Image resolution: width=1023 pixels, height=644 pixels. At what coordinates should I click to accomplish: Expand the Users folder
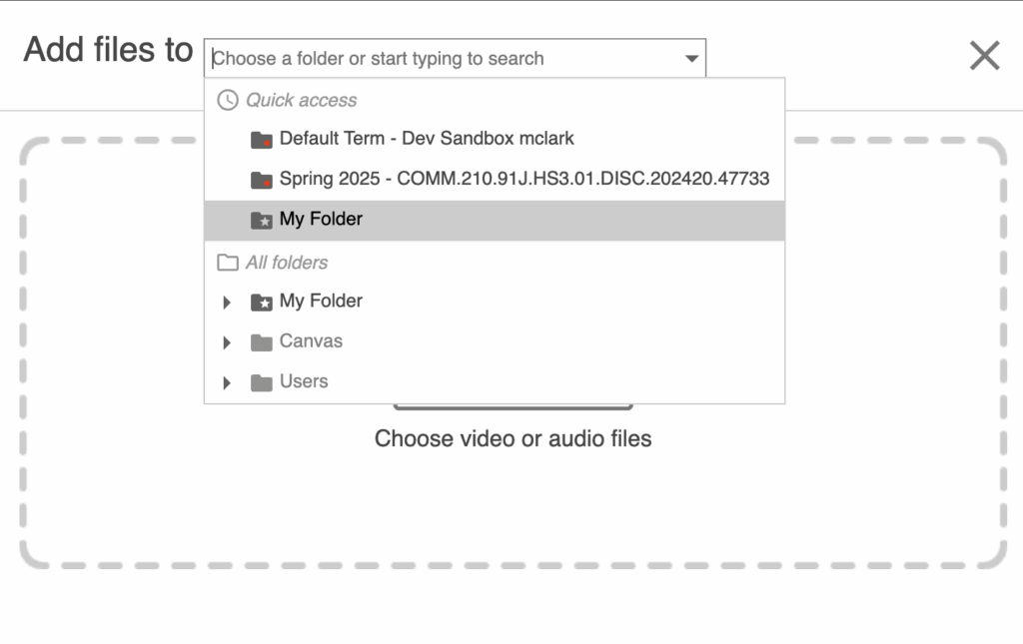[x=227, y=383]
